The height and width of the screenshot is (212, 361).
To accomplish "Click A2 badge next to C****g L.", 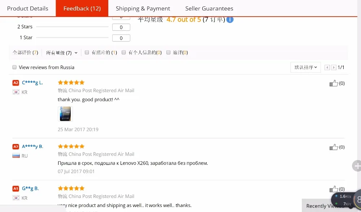I will (16, 83).
